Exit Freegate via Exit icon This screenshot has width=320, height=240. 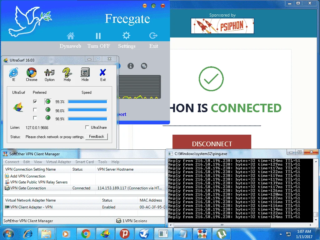(x=153, y=40)
